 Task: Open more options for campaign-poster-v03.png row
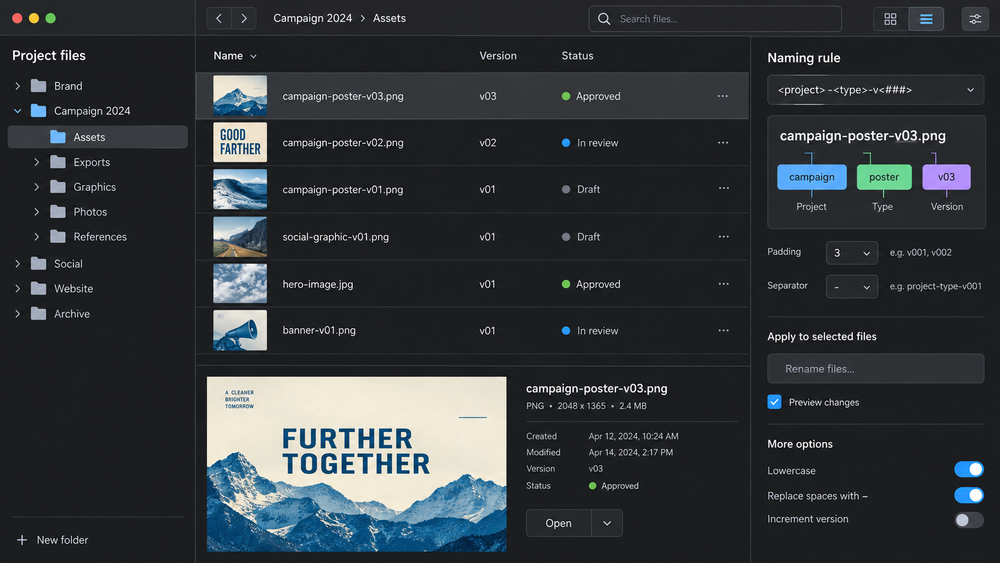(722, 96)
